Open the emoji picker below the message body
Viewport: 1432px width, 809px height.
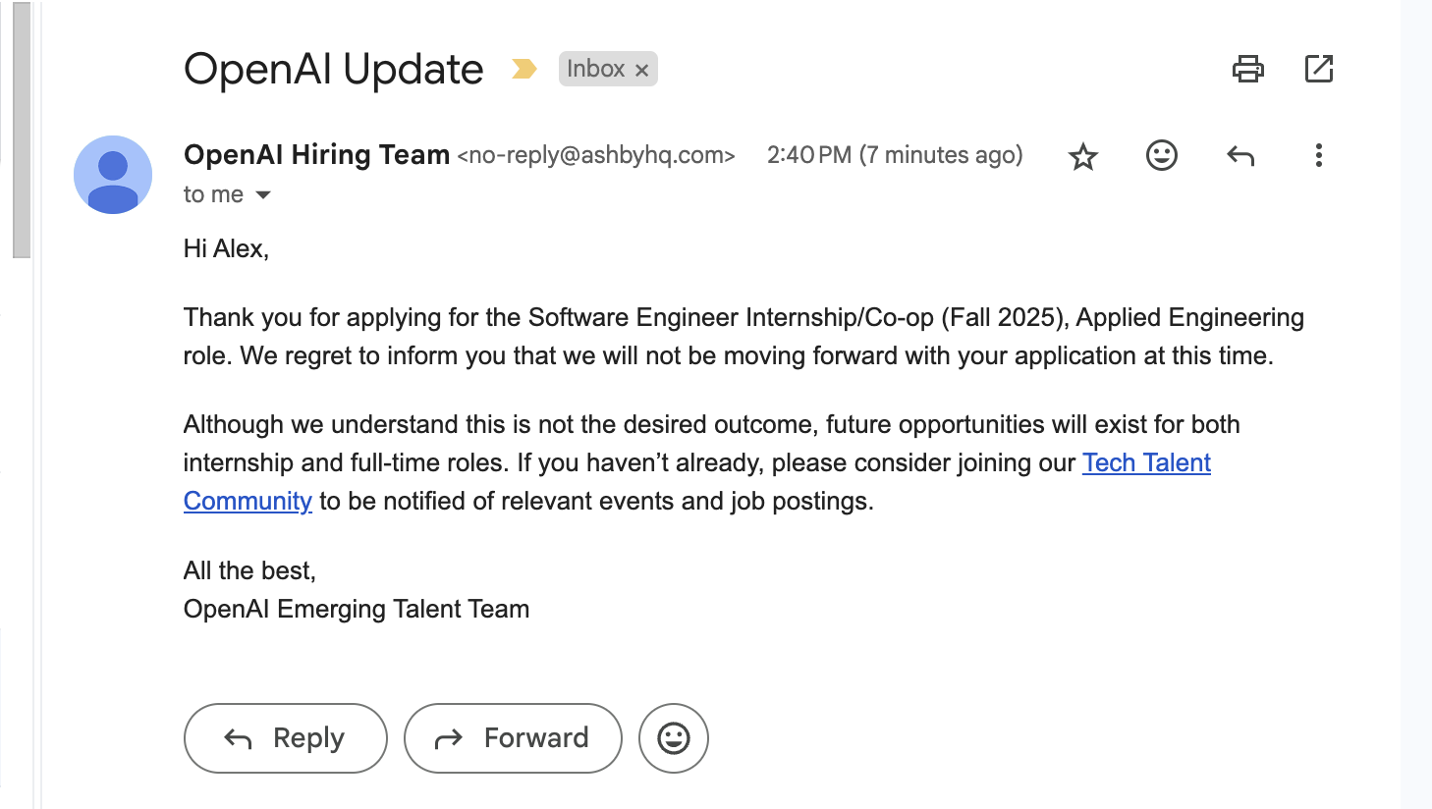pyautogui.click(x=674, y=737)
